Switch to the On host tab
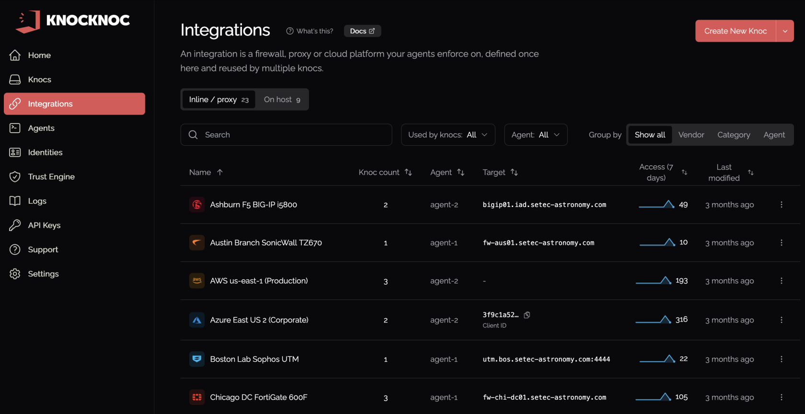Screen dimensions: 805x414 282,100
